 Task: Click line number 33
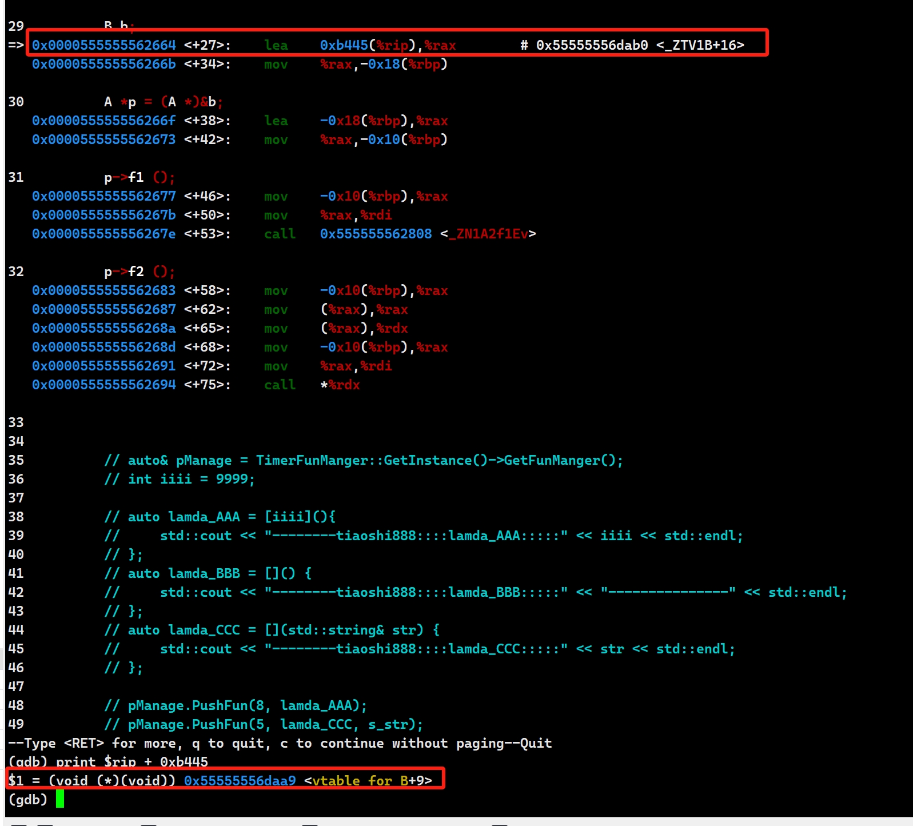pyautogui.click(x=16, y=422)
